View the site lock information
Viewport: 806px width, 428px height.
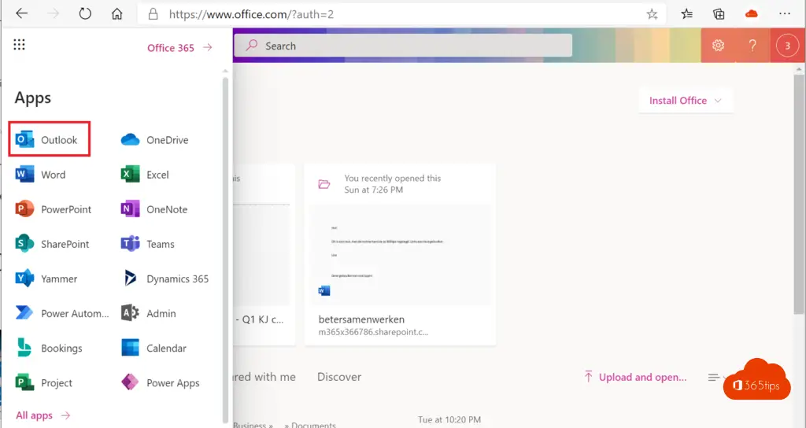(153, 14)
